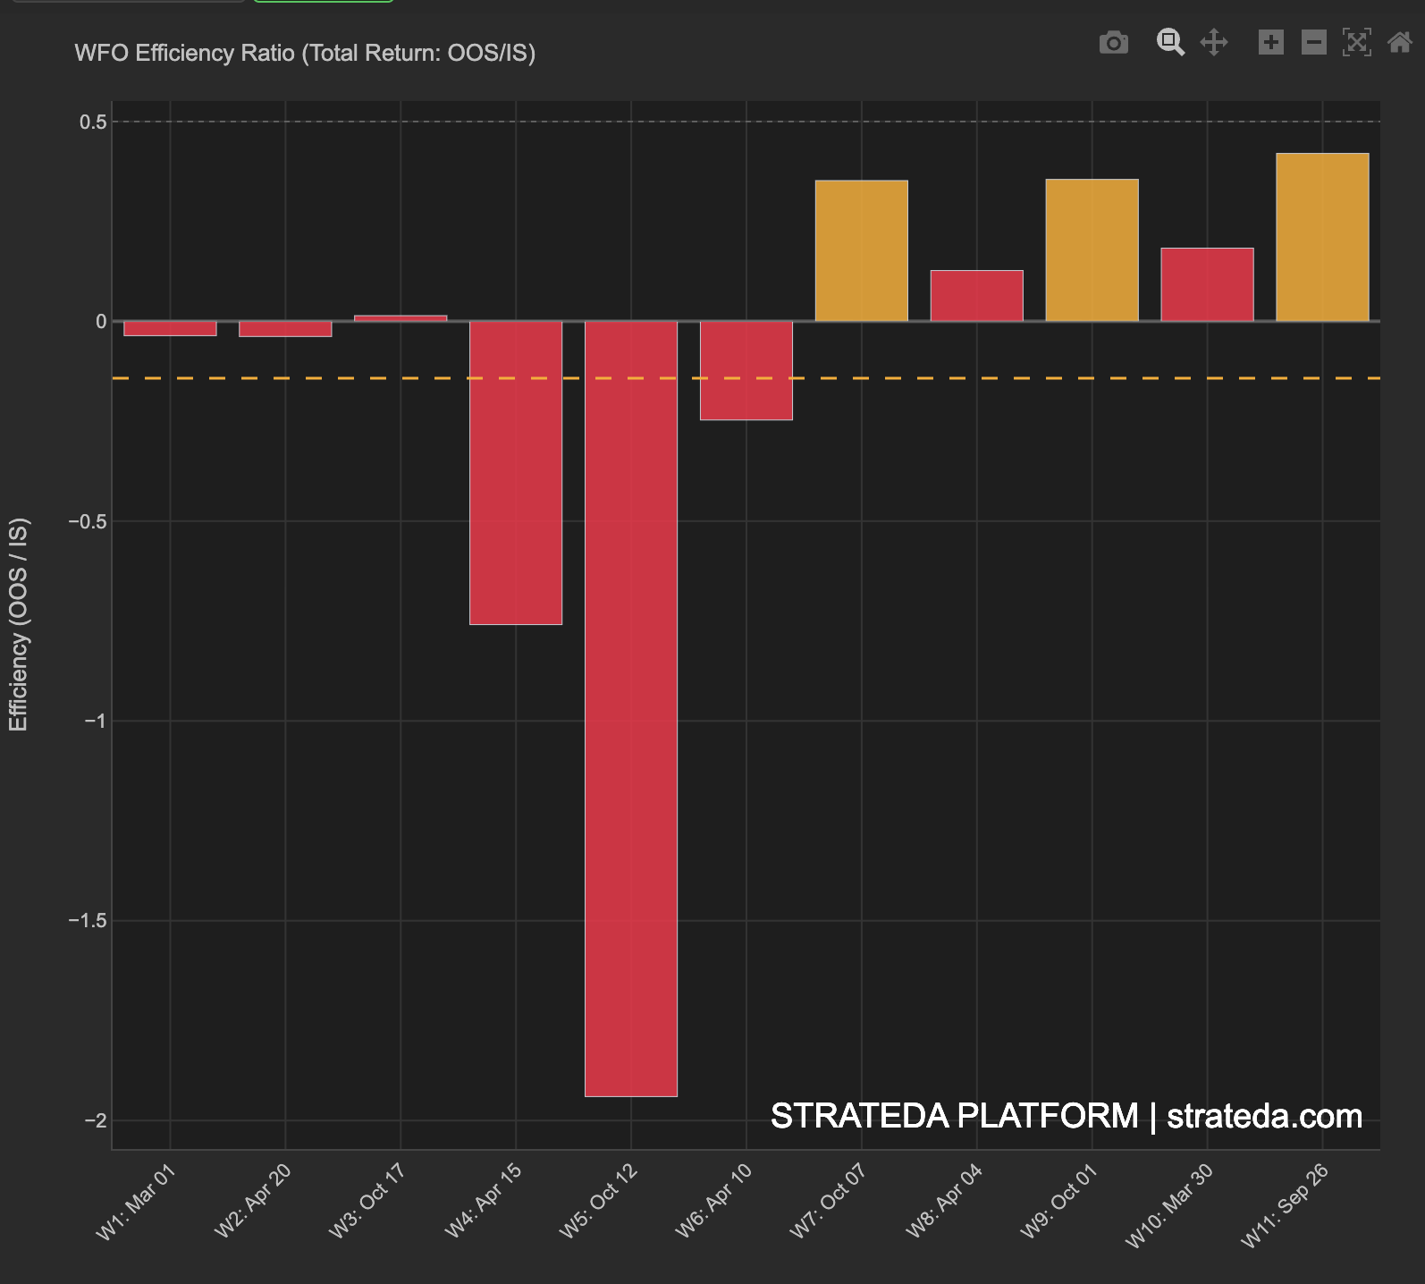The height and width of the screenshot is (1284, 1425).
Task: Select the Pan arrows tool
Action: 1214,43
